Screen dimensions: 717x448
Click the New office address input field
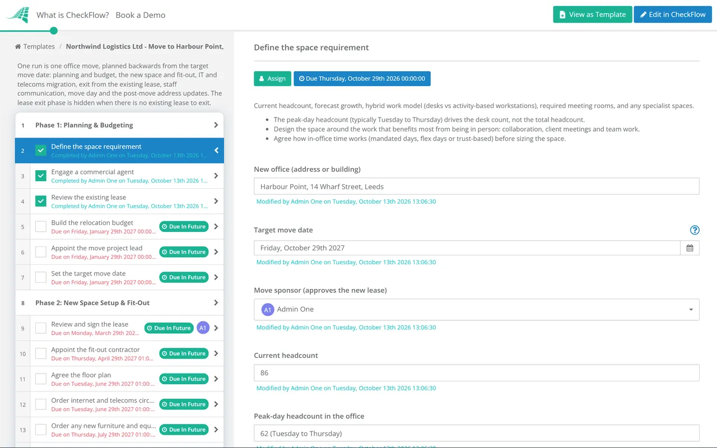[477, 186]
